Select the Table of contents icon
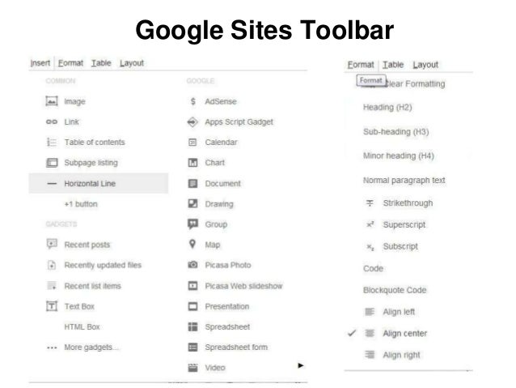The height and width of the screenshot is (388, 516). [52, 143]
